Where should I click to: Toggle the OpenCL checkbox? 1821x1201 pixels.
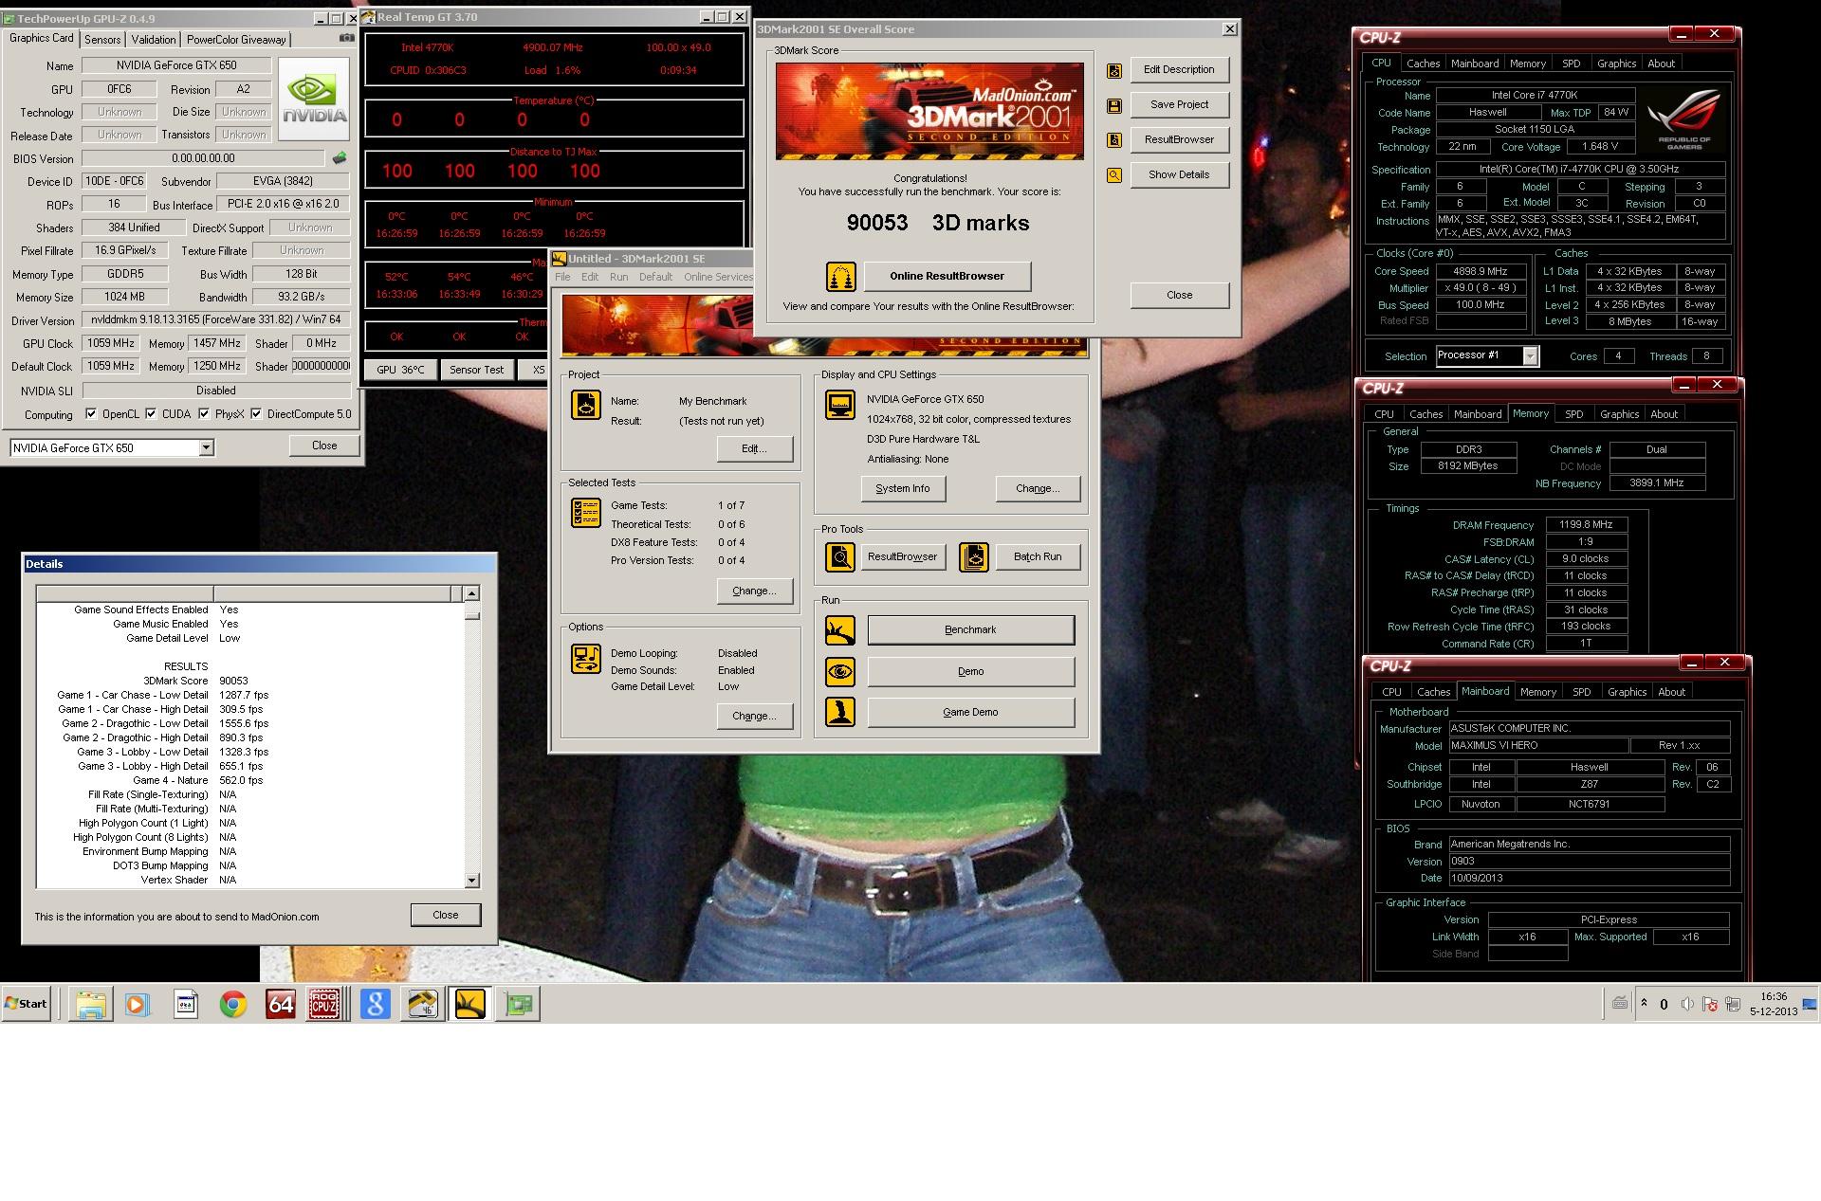pos(91,414)
